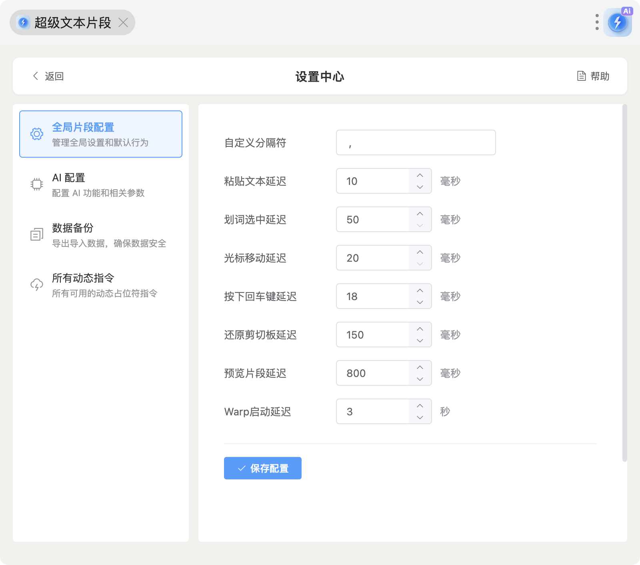Screen dimensions: 640x565
Task: Focus the 自定义分隔符 text field
Action: (x=416, y=142)
